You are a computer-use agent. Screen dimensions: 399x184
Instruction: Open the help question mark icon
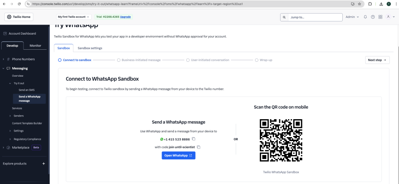point(373,17)
